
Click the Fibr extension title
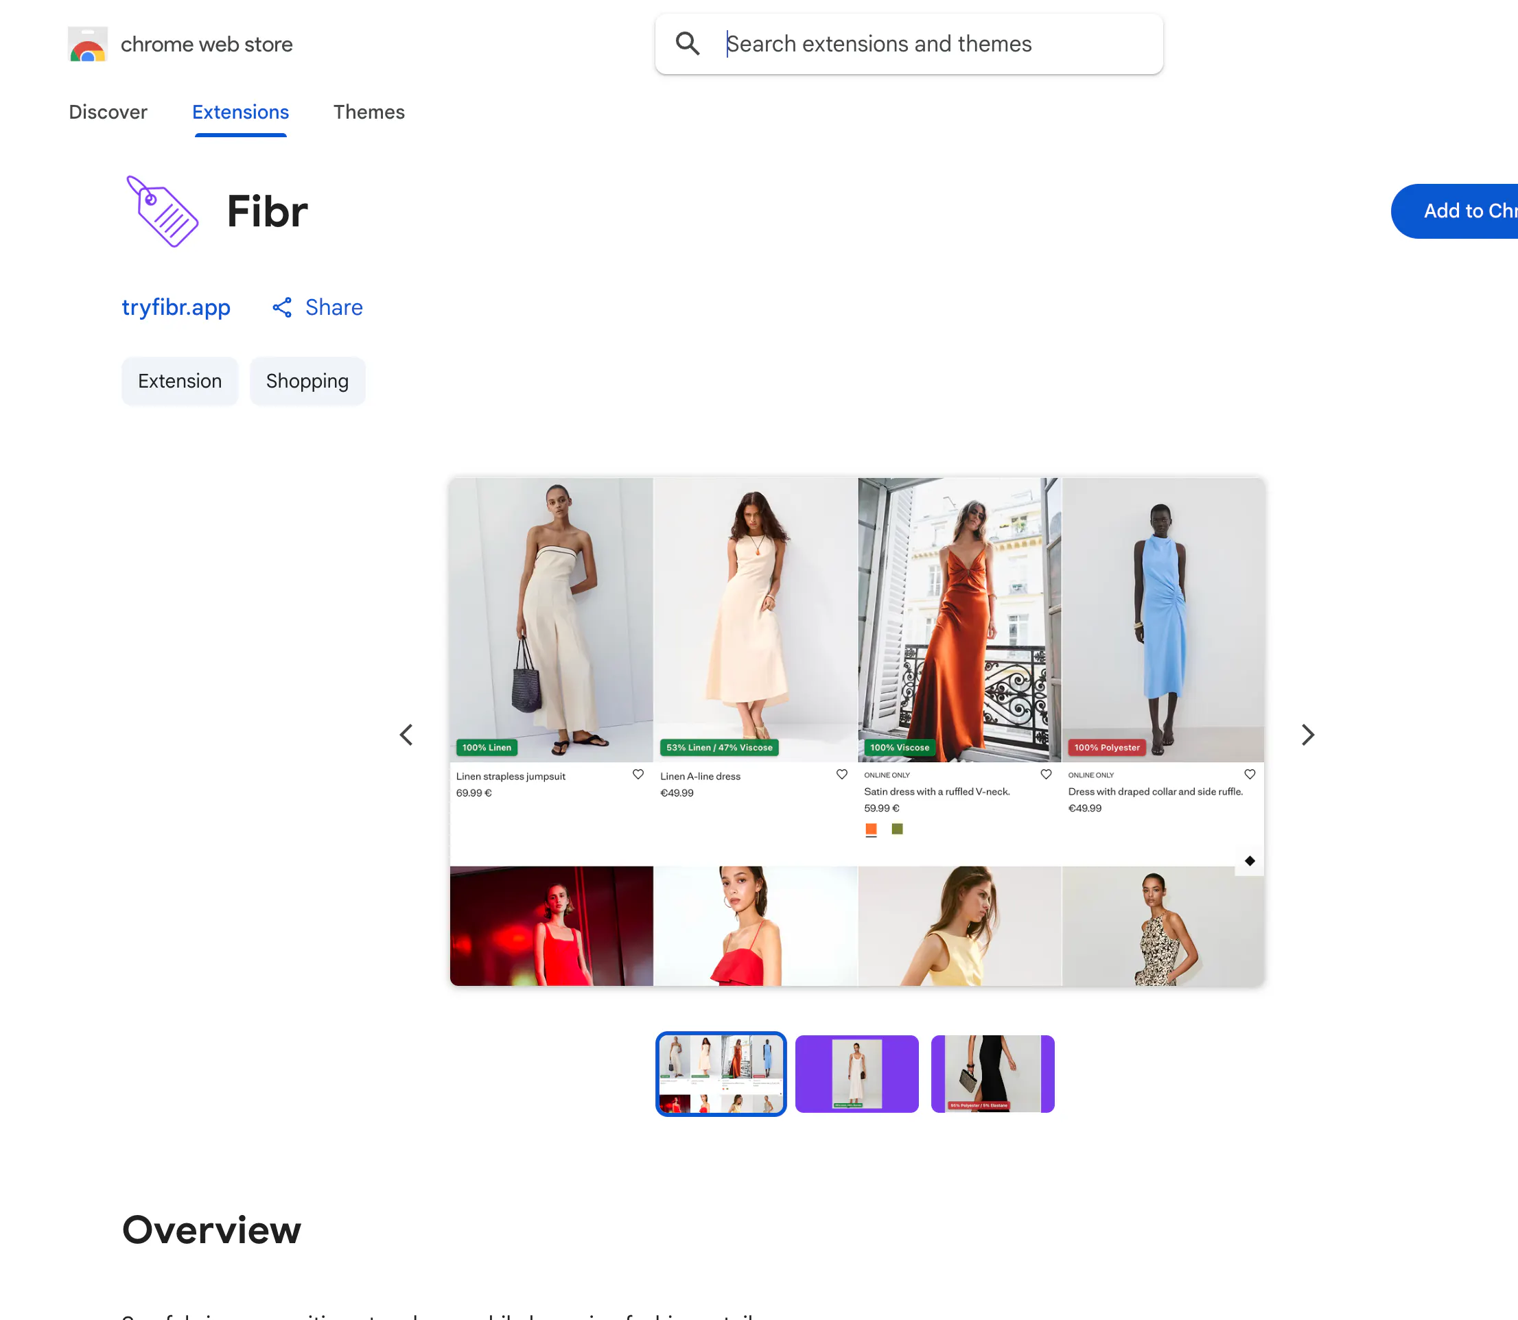pyautogui.click(x=268, y=211)
